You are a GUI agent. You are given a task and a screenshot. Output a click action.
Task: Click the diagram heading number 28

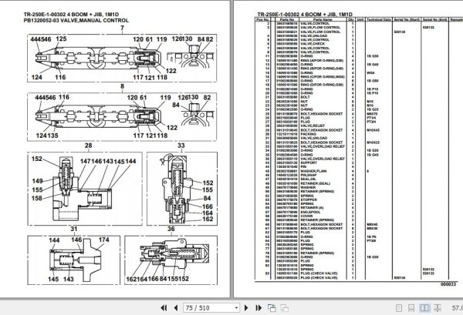pos(88,146)
